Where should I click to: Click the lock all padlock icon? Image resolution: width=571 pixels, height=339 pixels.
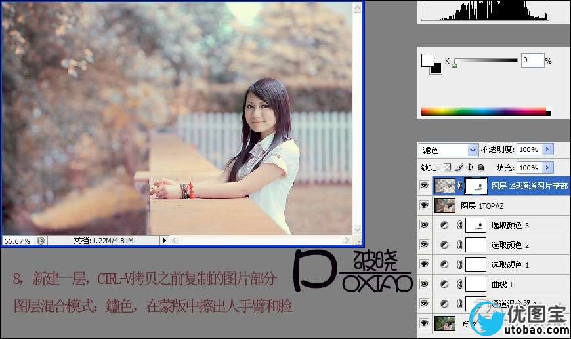point(480,167)
